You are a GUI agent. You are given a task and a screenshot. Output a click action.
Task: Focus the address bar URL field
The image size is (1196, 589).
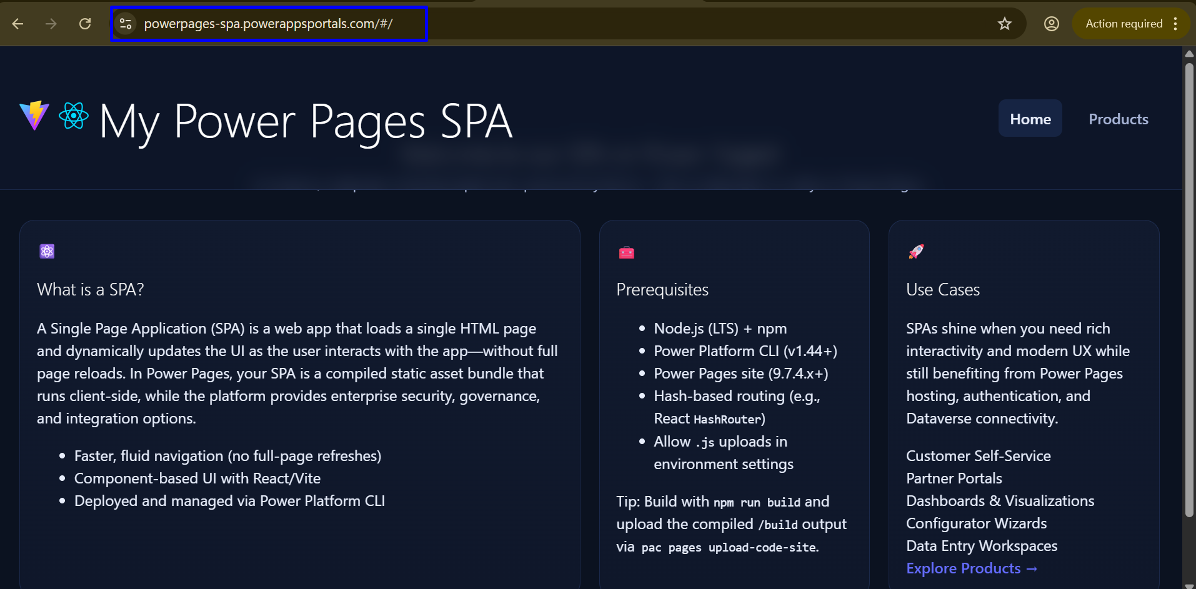[269, 24]
